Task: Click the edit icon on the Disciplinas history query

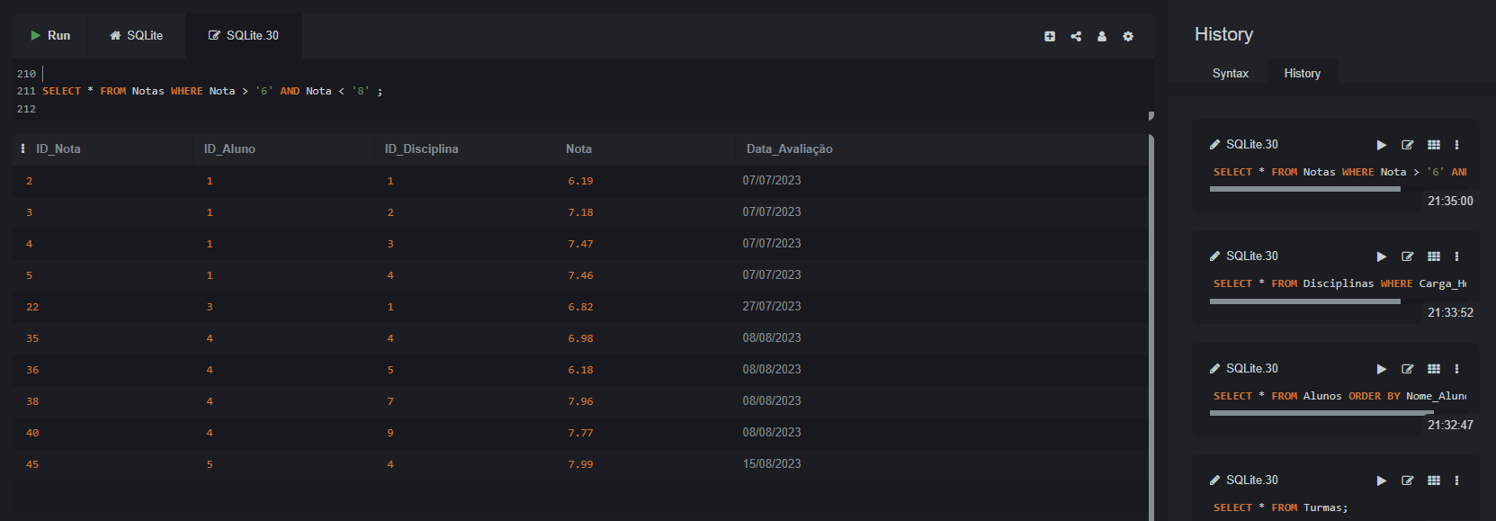Action: pos(1408,256)
